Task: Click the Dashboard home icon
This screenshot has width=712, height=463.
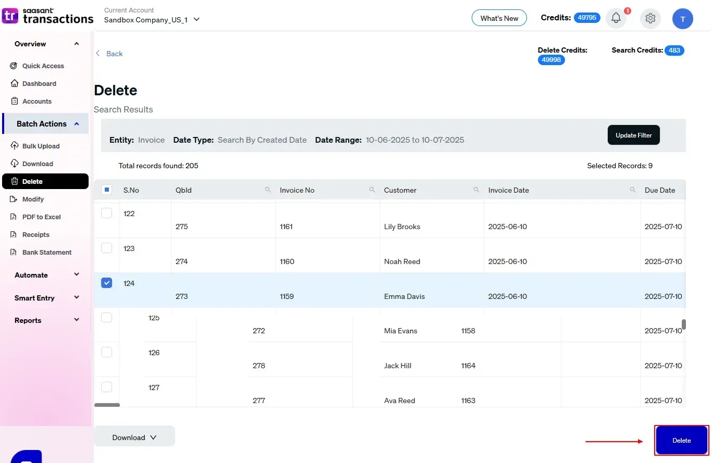Action: click(14, 83)
